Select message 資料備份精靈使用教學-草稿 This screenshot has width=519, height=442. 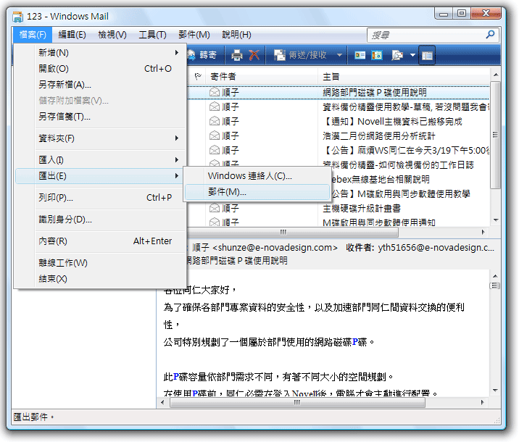[405, 107]
